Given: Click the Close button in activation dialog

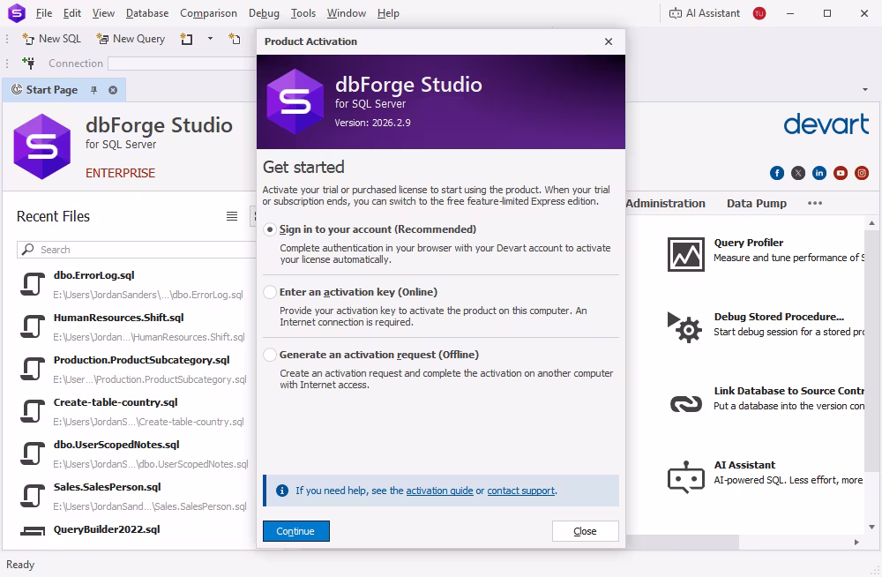Looking at the screenshot, I should tap(585, 531).
